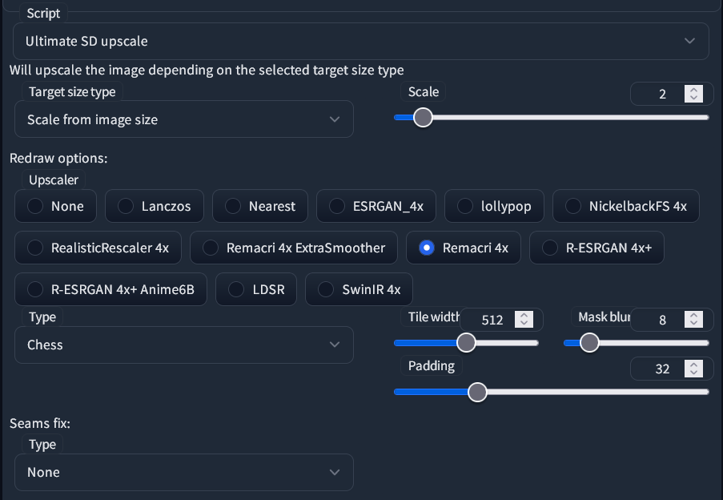Click the chevron arrow in the Chess dropdown
This screenshot has width=723, height=500.
click(335, 345)
